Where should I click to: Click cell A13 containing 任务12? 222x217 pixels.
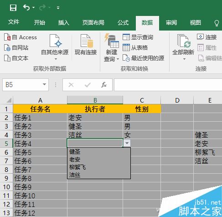[40, 213]
